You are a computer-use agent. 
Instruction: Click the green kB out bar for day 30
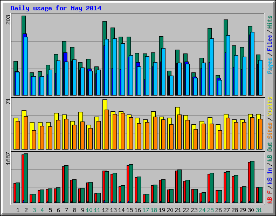click(252, 182)
